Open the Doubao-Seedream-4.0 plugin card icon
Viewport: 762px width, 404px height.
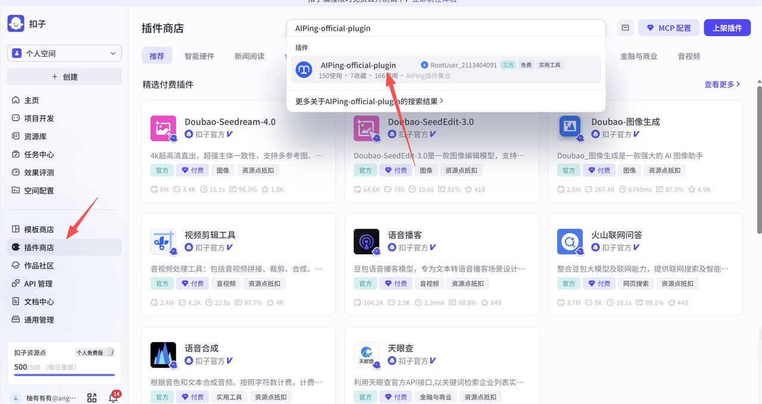(x=163, y=128)
